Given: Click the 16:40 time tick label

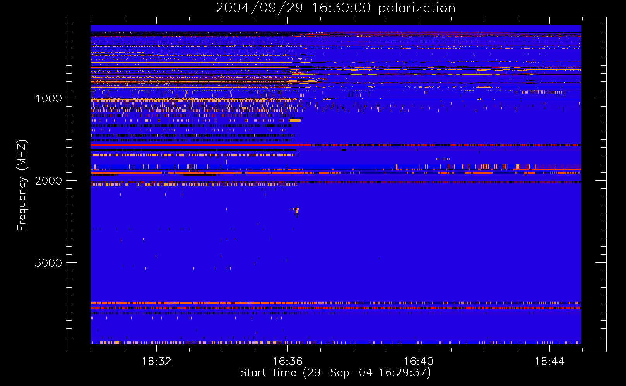Looking at the screenshot, I should point(418,362).
